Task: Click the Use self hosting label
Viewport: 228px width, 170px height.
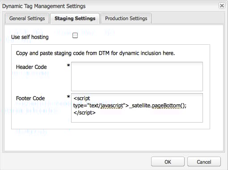Action: [x=30, y=37]
